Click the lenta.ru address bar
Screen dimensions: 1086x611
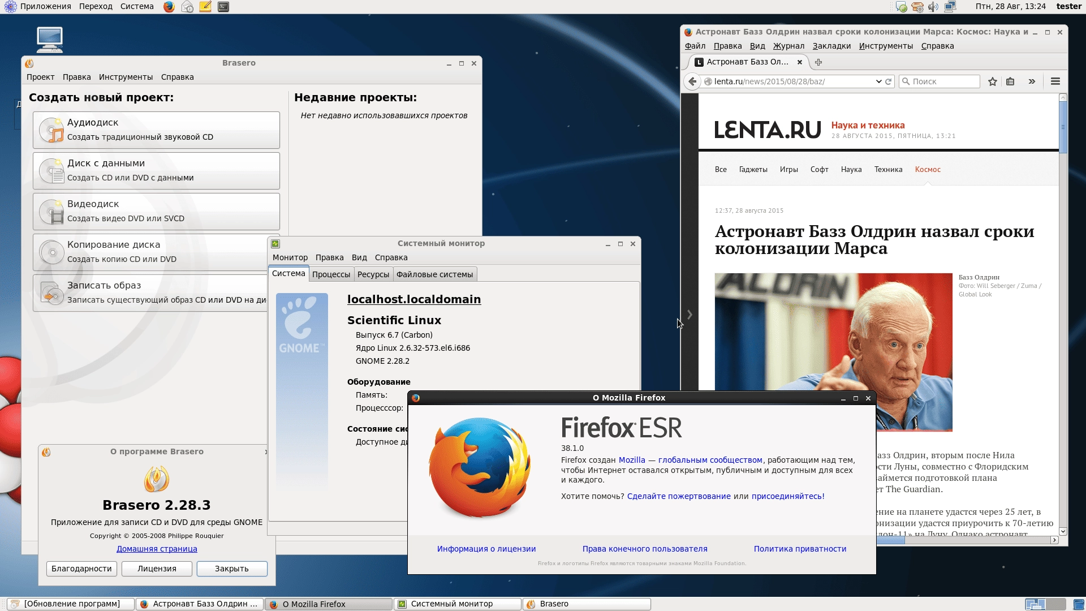click(792, 81)
